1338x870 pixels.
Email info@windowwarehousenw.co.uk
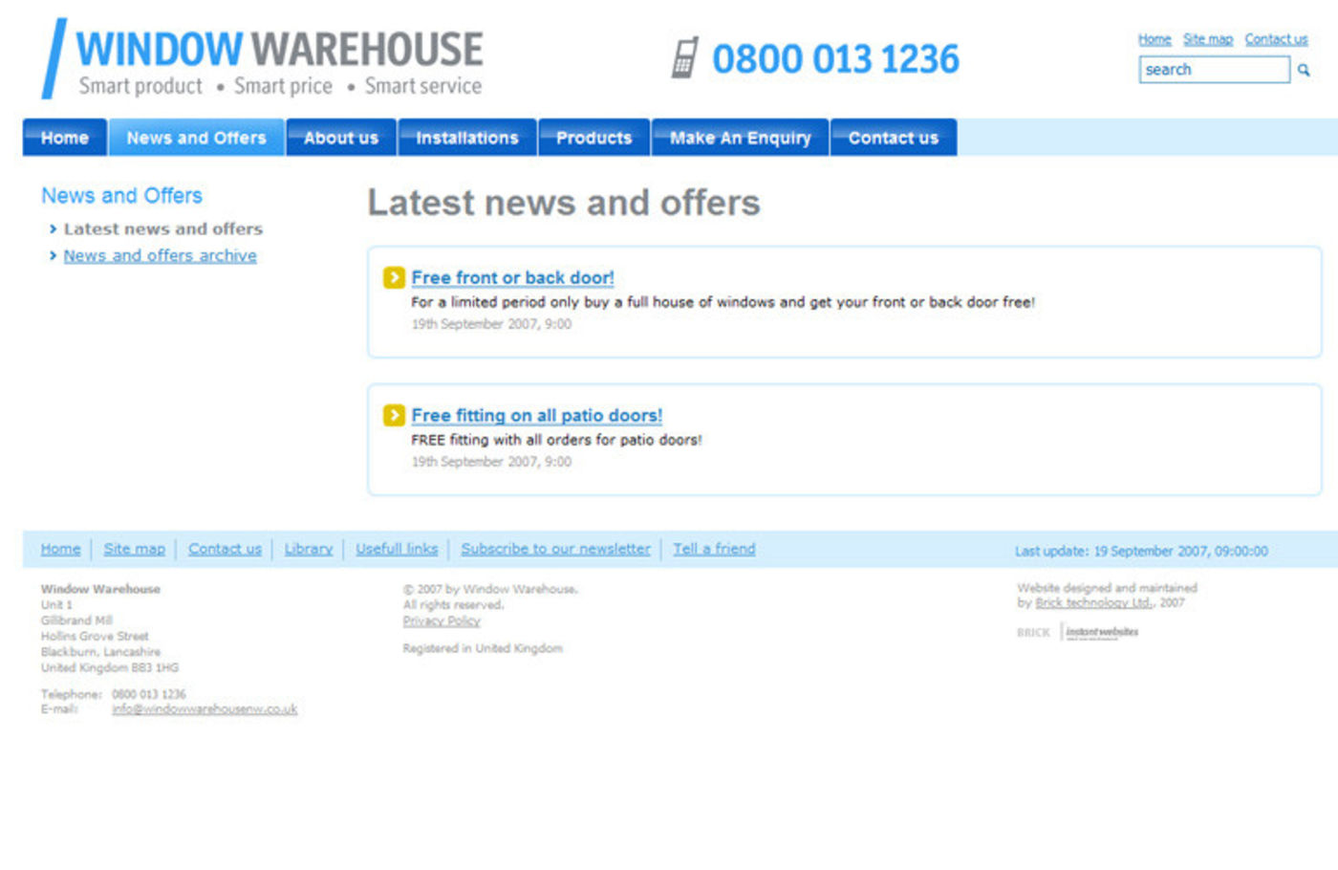[205, 709]
